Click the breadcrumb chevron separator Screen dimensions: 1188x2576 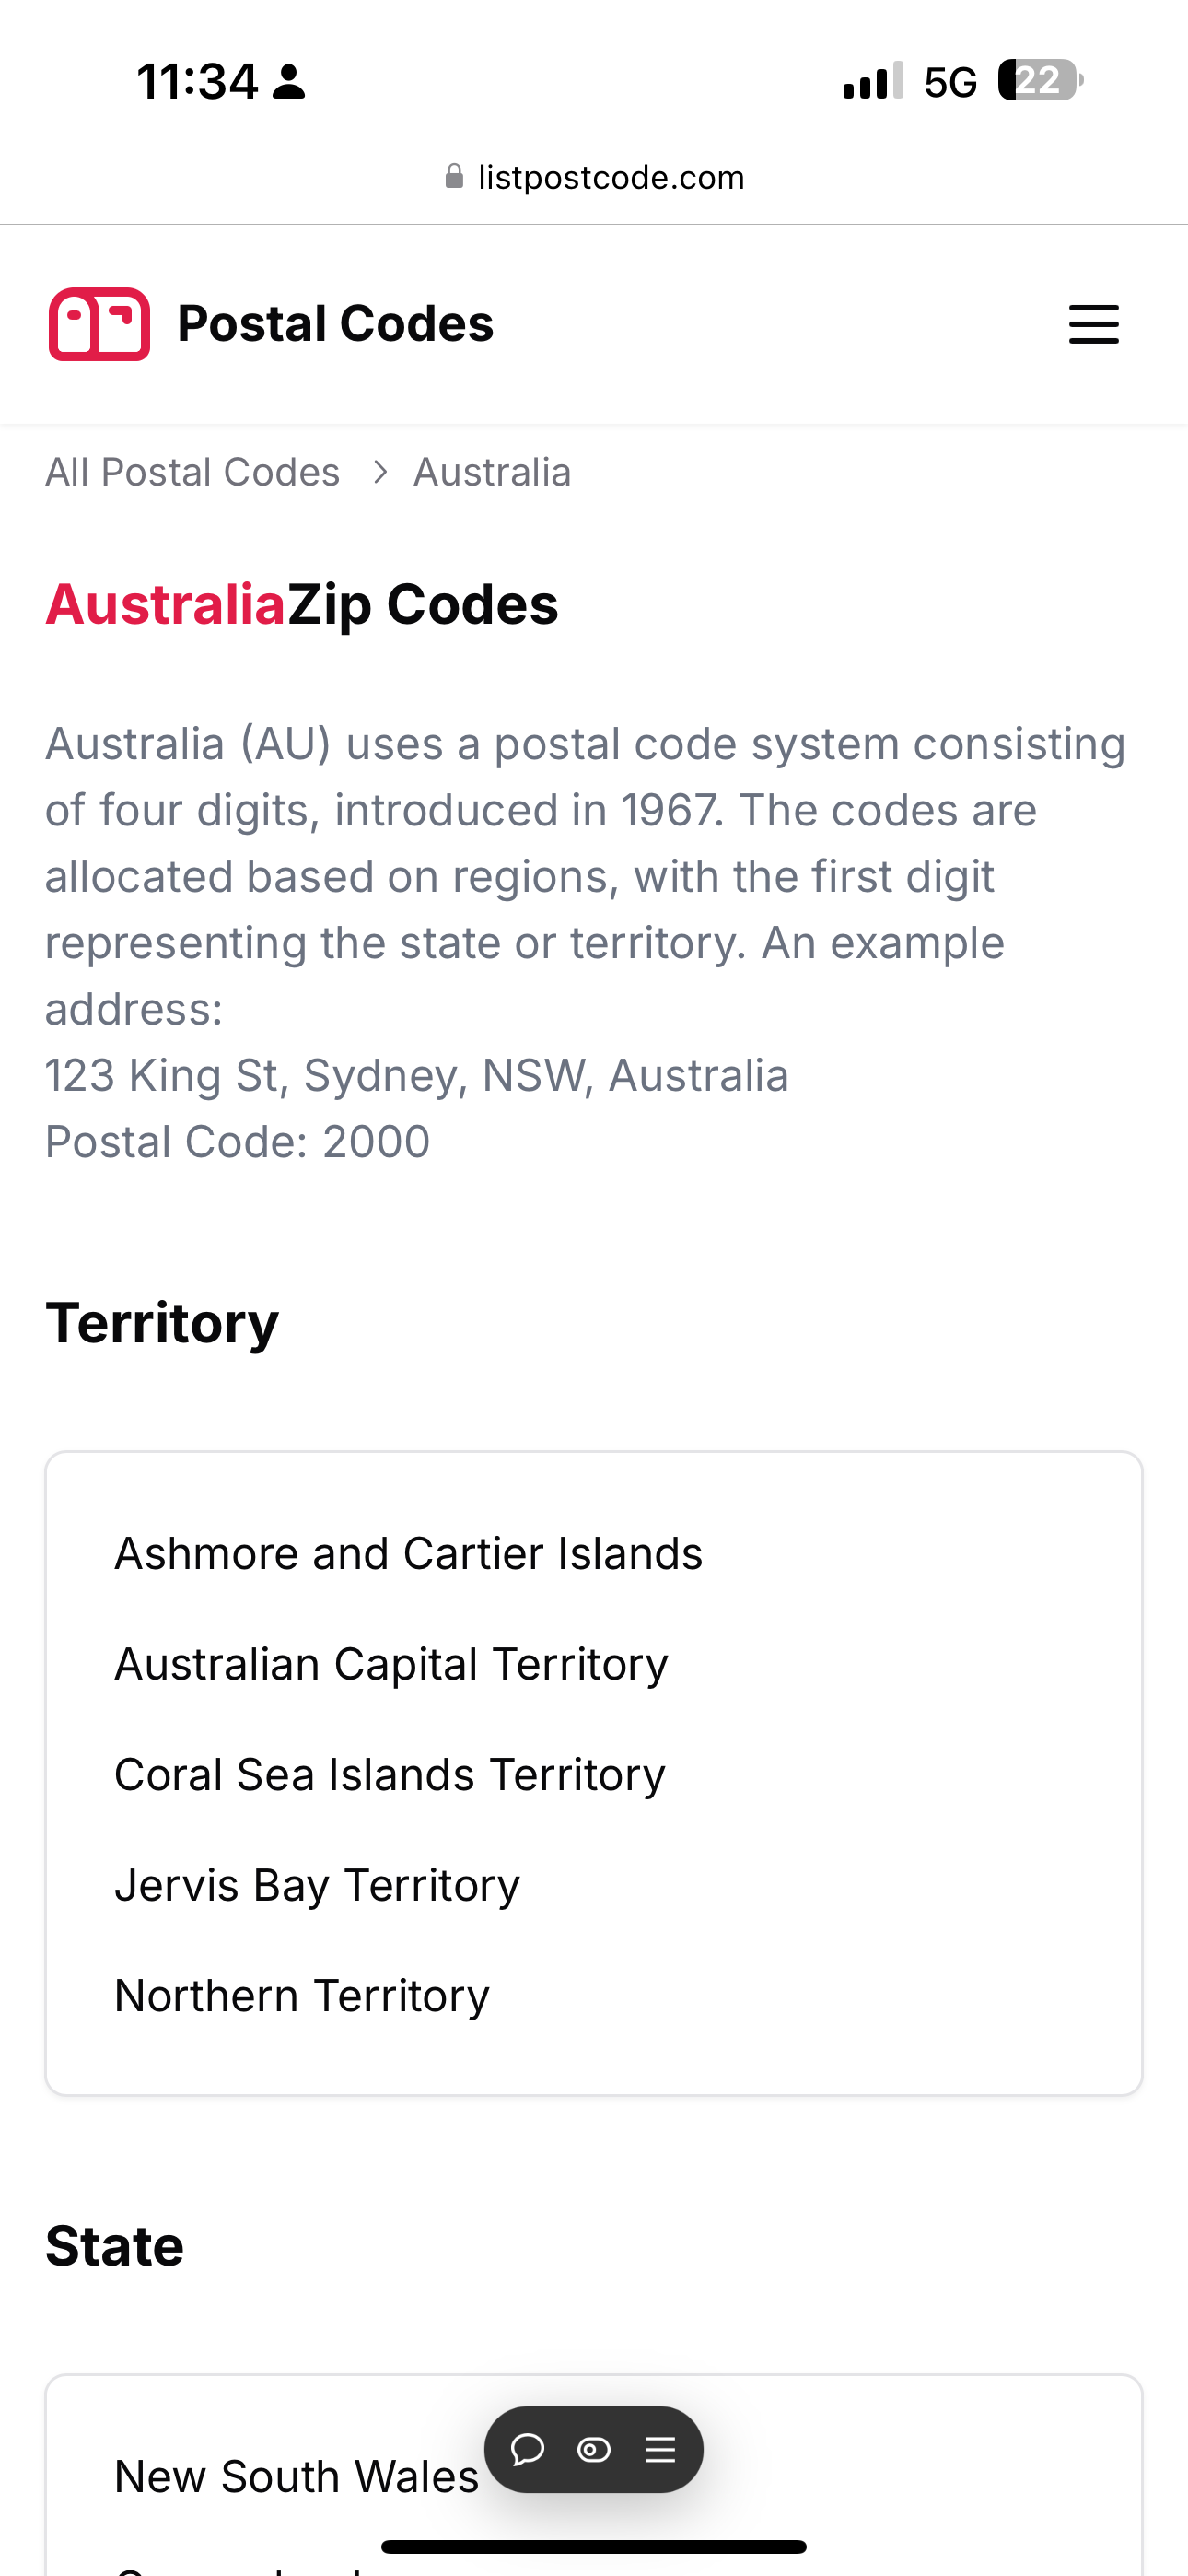tap(379, 472)
